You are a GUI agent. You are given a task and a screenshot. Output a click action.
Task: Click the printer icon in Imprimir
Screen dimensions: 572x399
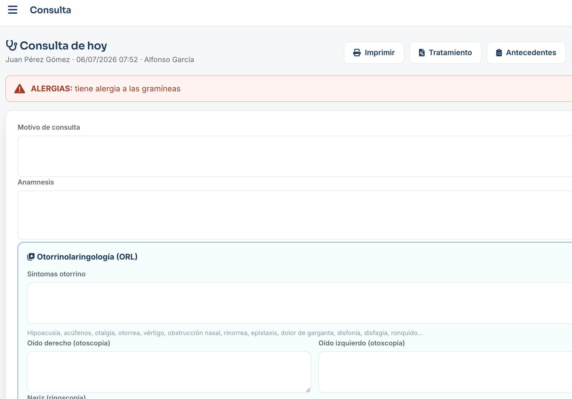coord(357,53)
